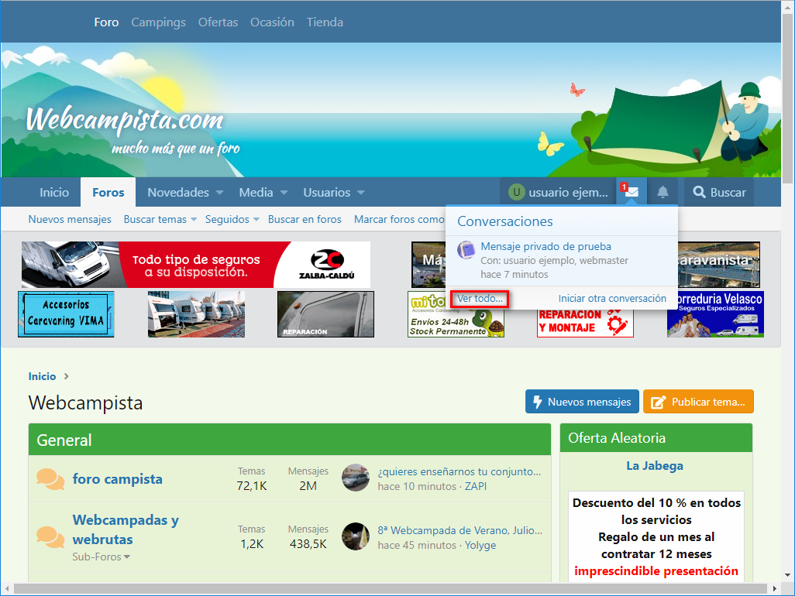Click the avatar next to Mensaje privado de prueba
The image size is (795, 596).
466,250
